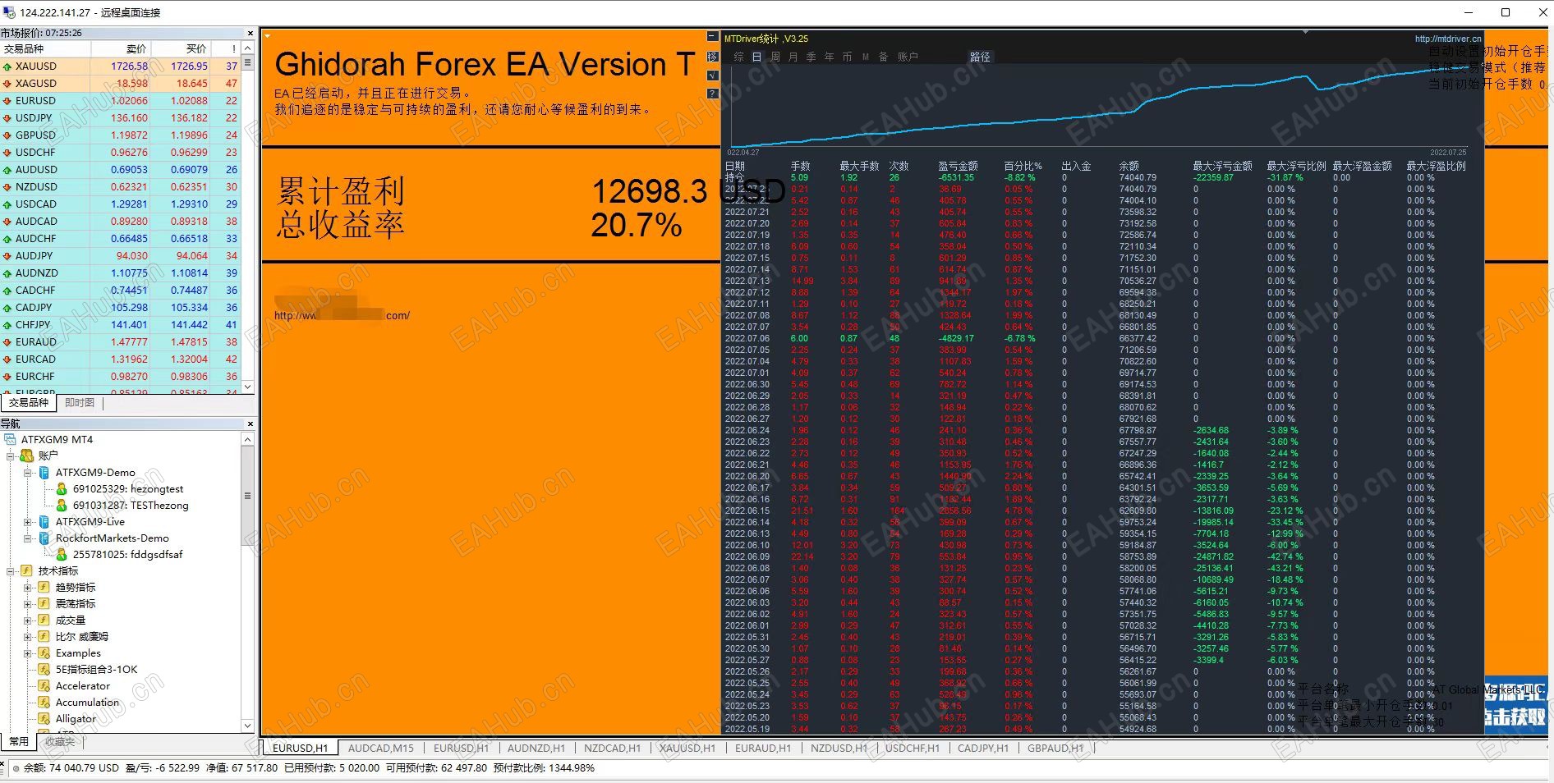Select the USDJPY row in Market Watch
1554x783 pixels.
121,118
